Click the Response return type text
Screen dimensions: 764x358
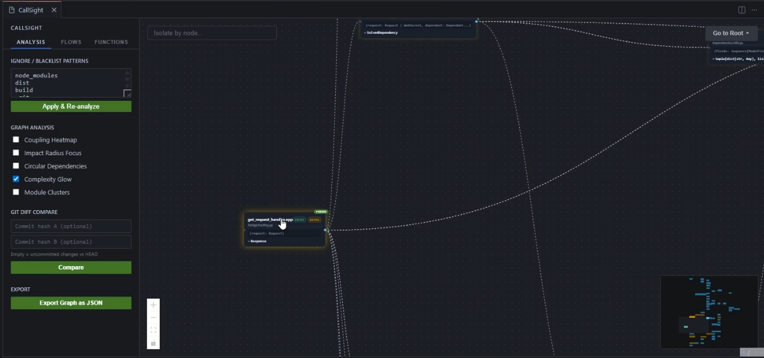[x=258, y=241]
